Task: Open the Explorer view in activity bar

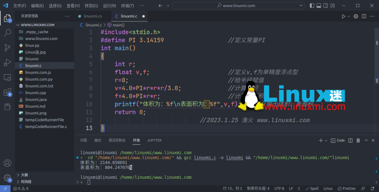Action: click(x=7, y=18)
